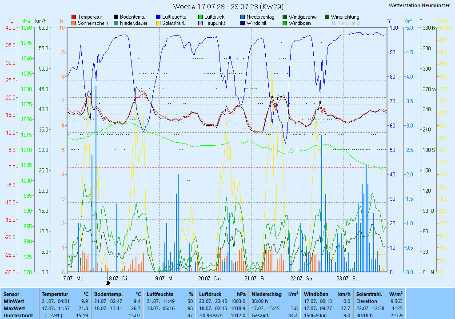Click the 'Durchschnitt' row label
Viewport: 455px width, 319px height.
[18, 315]
